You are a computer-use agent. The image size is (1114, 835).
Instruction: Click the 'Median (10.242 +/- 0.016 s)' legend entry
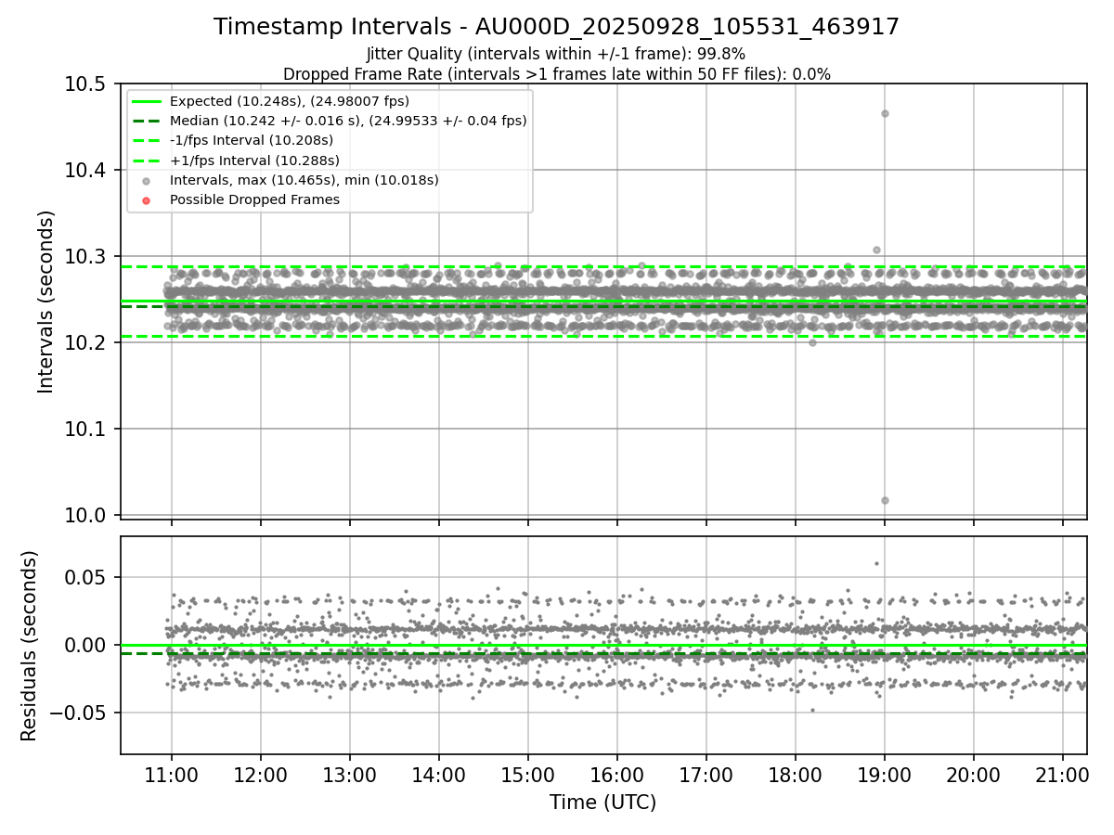[348, 121]
